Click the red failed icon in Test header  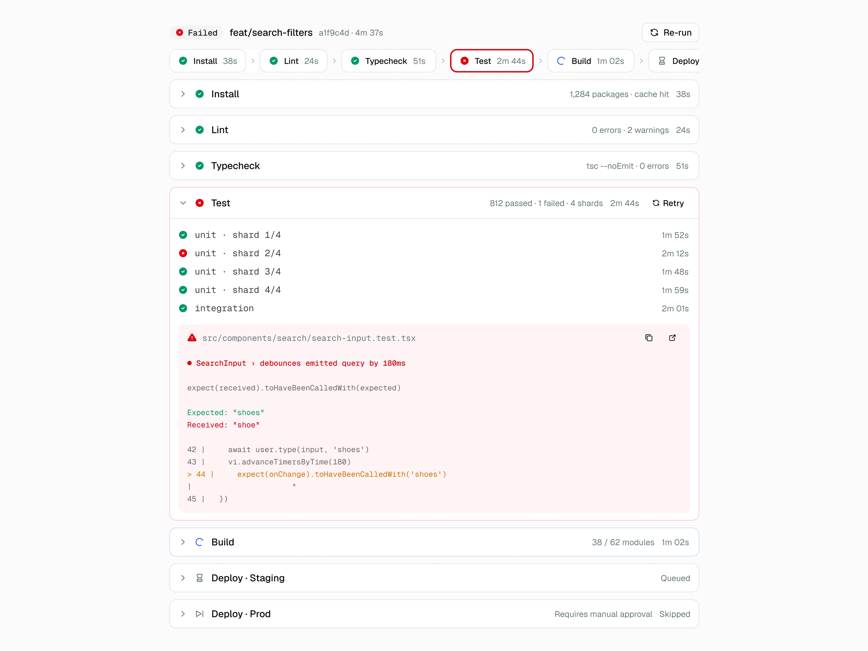coord(199,203)
